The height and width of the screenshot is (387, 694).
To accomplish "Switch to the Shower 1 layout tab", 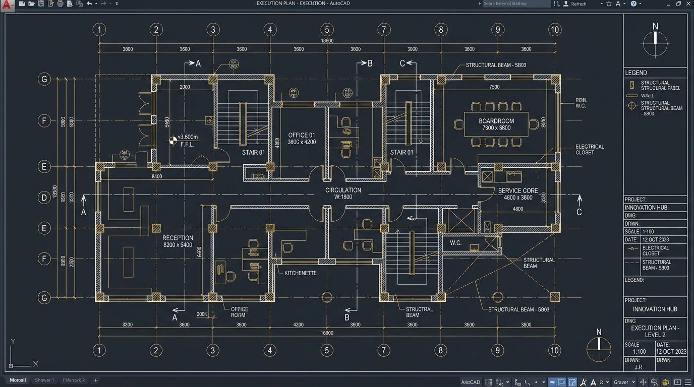I will [44, 380].
